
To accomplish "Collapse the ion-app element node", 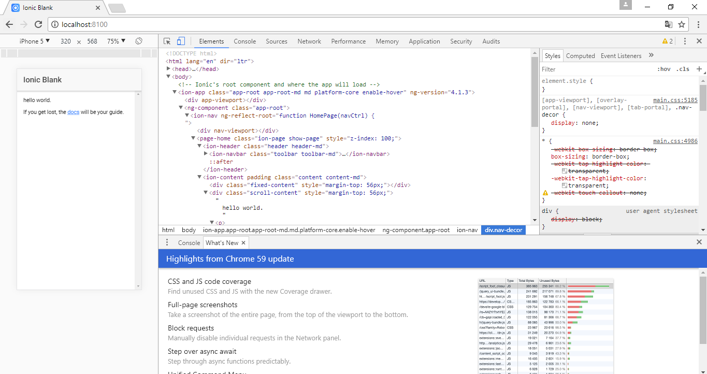I will 175,92.
